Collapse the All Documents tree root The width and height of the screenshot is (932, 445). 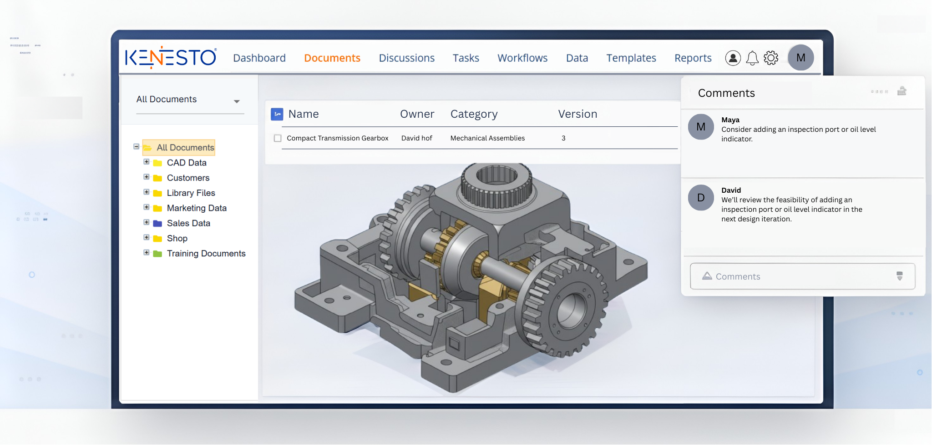point(136,146)
